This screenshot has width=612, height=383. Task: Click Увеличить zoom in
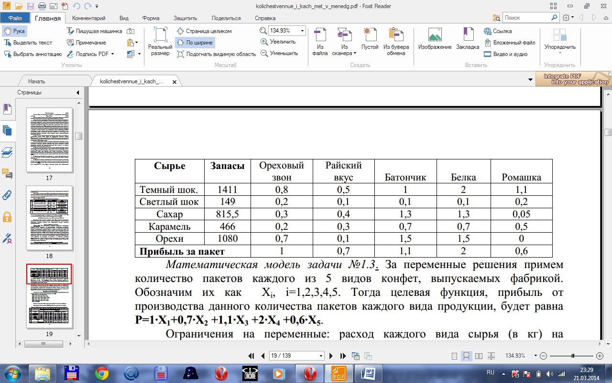(x=278, y=42)
